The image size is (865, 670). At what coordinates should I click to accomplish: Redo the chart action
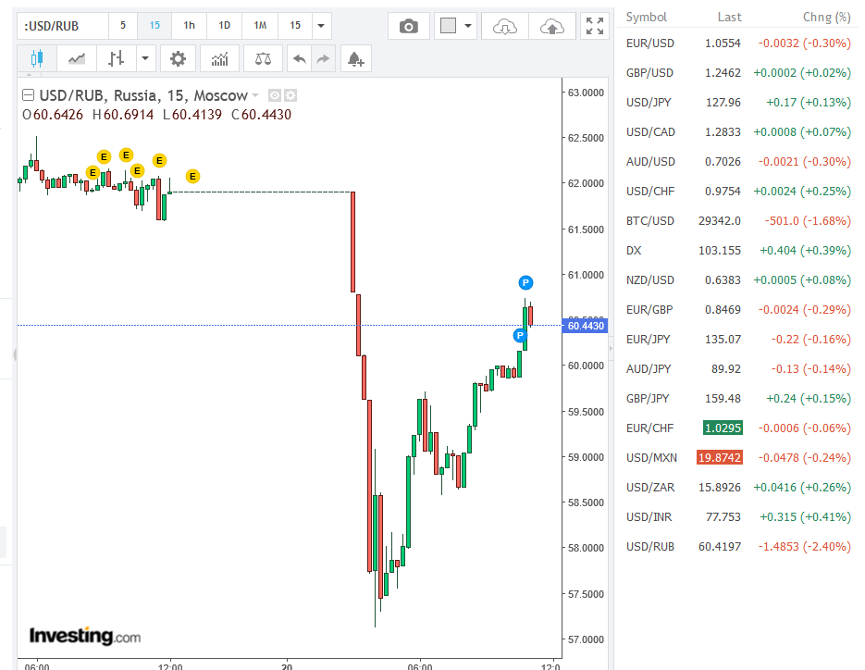tap(323, 58)
